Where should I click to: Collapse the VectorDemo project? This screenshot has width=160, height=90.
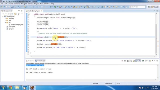coord(3,16)
